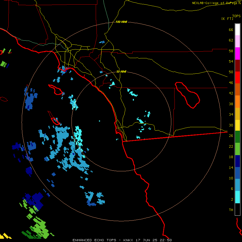The image size is (242, 242).
Task: Click the yellow legend swatch
Action: (237, 125)
